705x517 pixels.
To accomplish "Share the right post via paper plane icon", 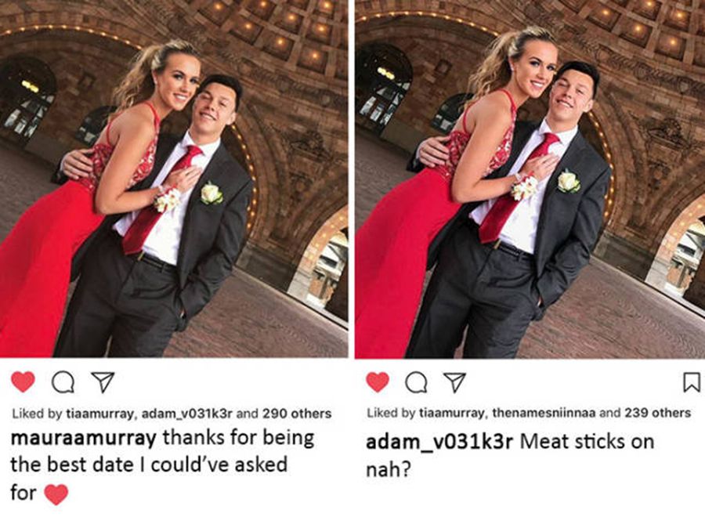I will [x=454, y=382].
